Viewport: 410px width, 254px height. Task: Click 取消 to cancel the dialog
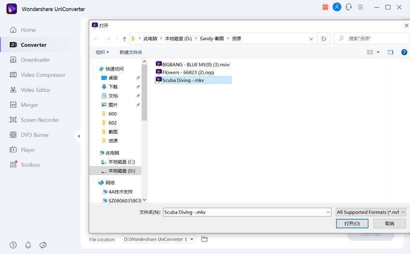click(390, 224)
